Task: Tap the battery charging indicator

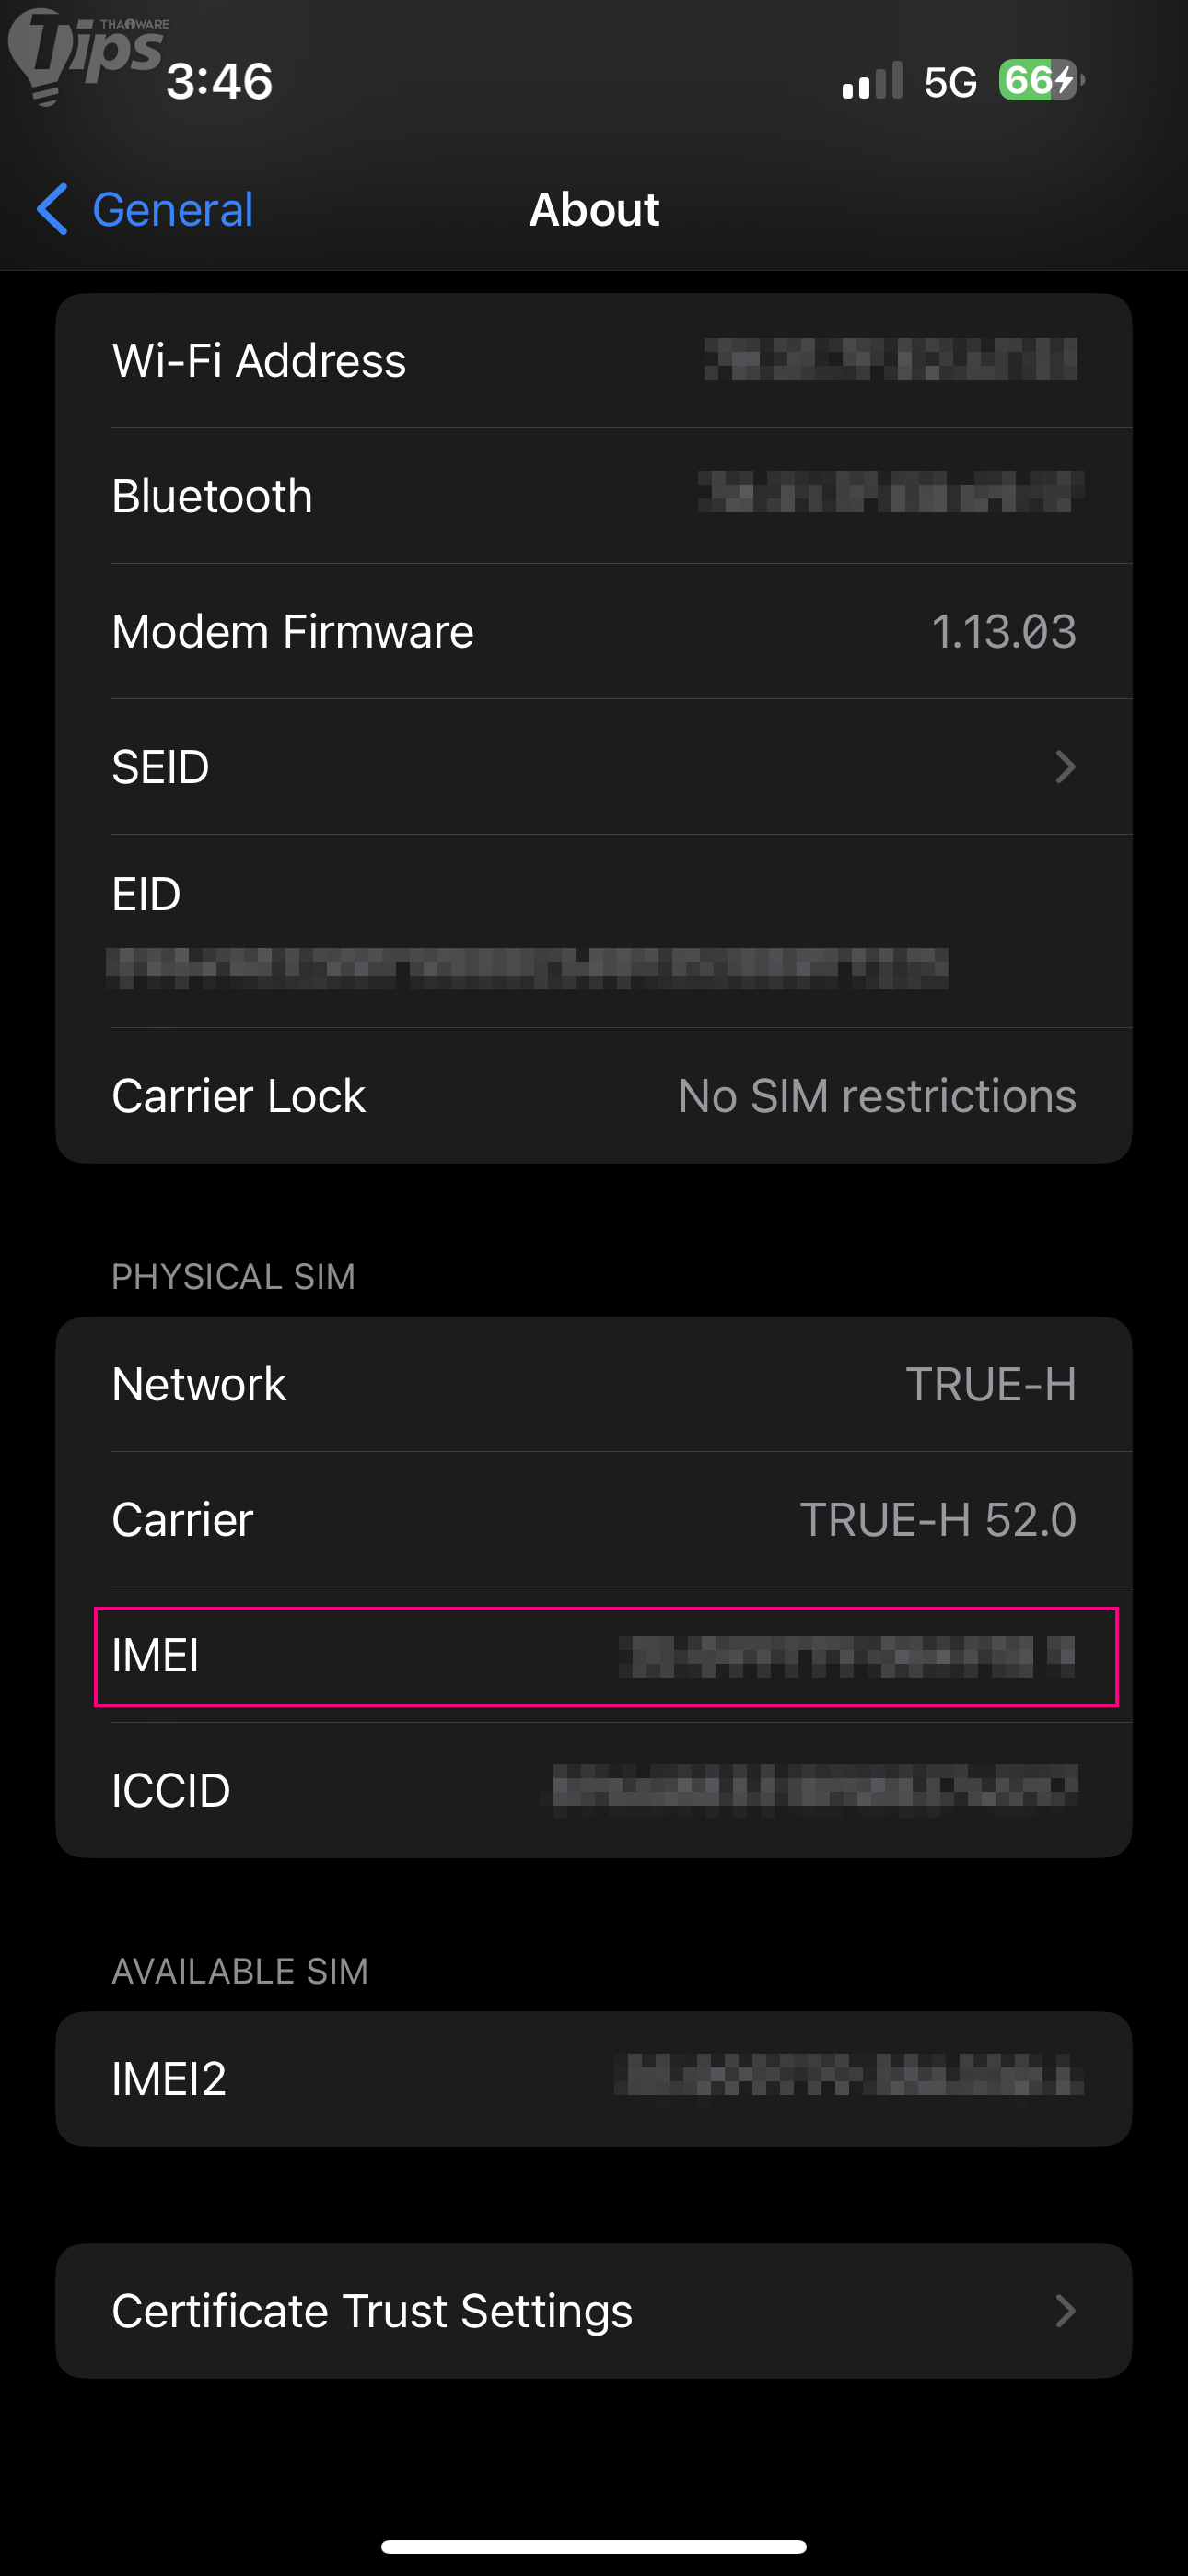Action: point(1040,80)
